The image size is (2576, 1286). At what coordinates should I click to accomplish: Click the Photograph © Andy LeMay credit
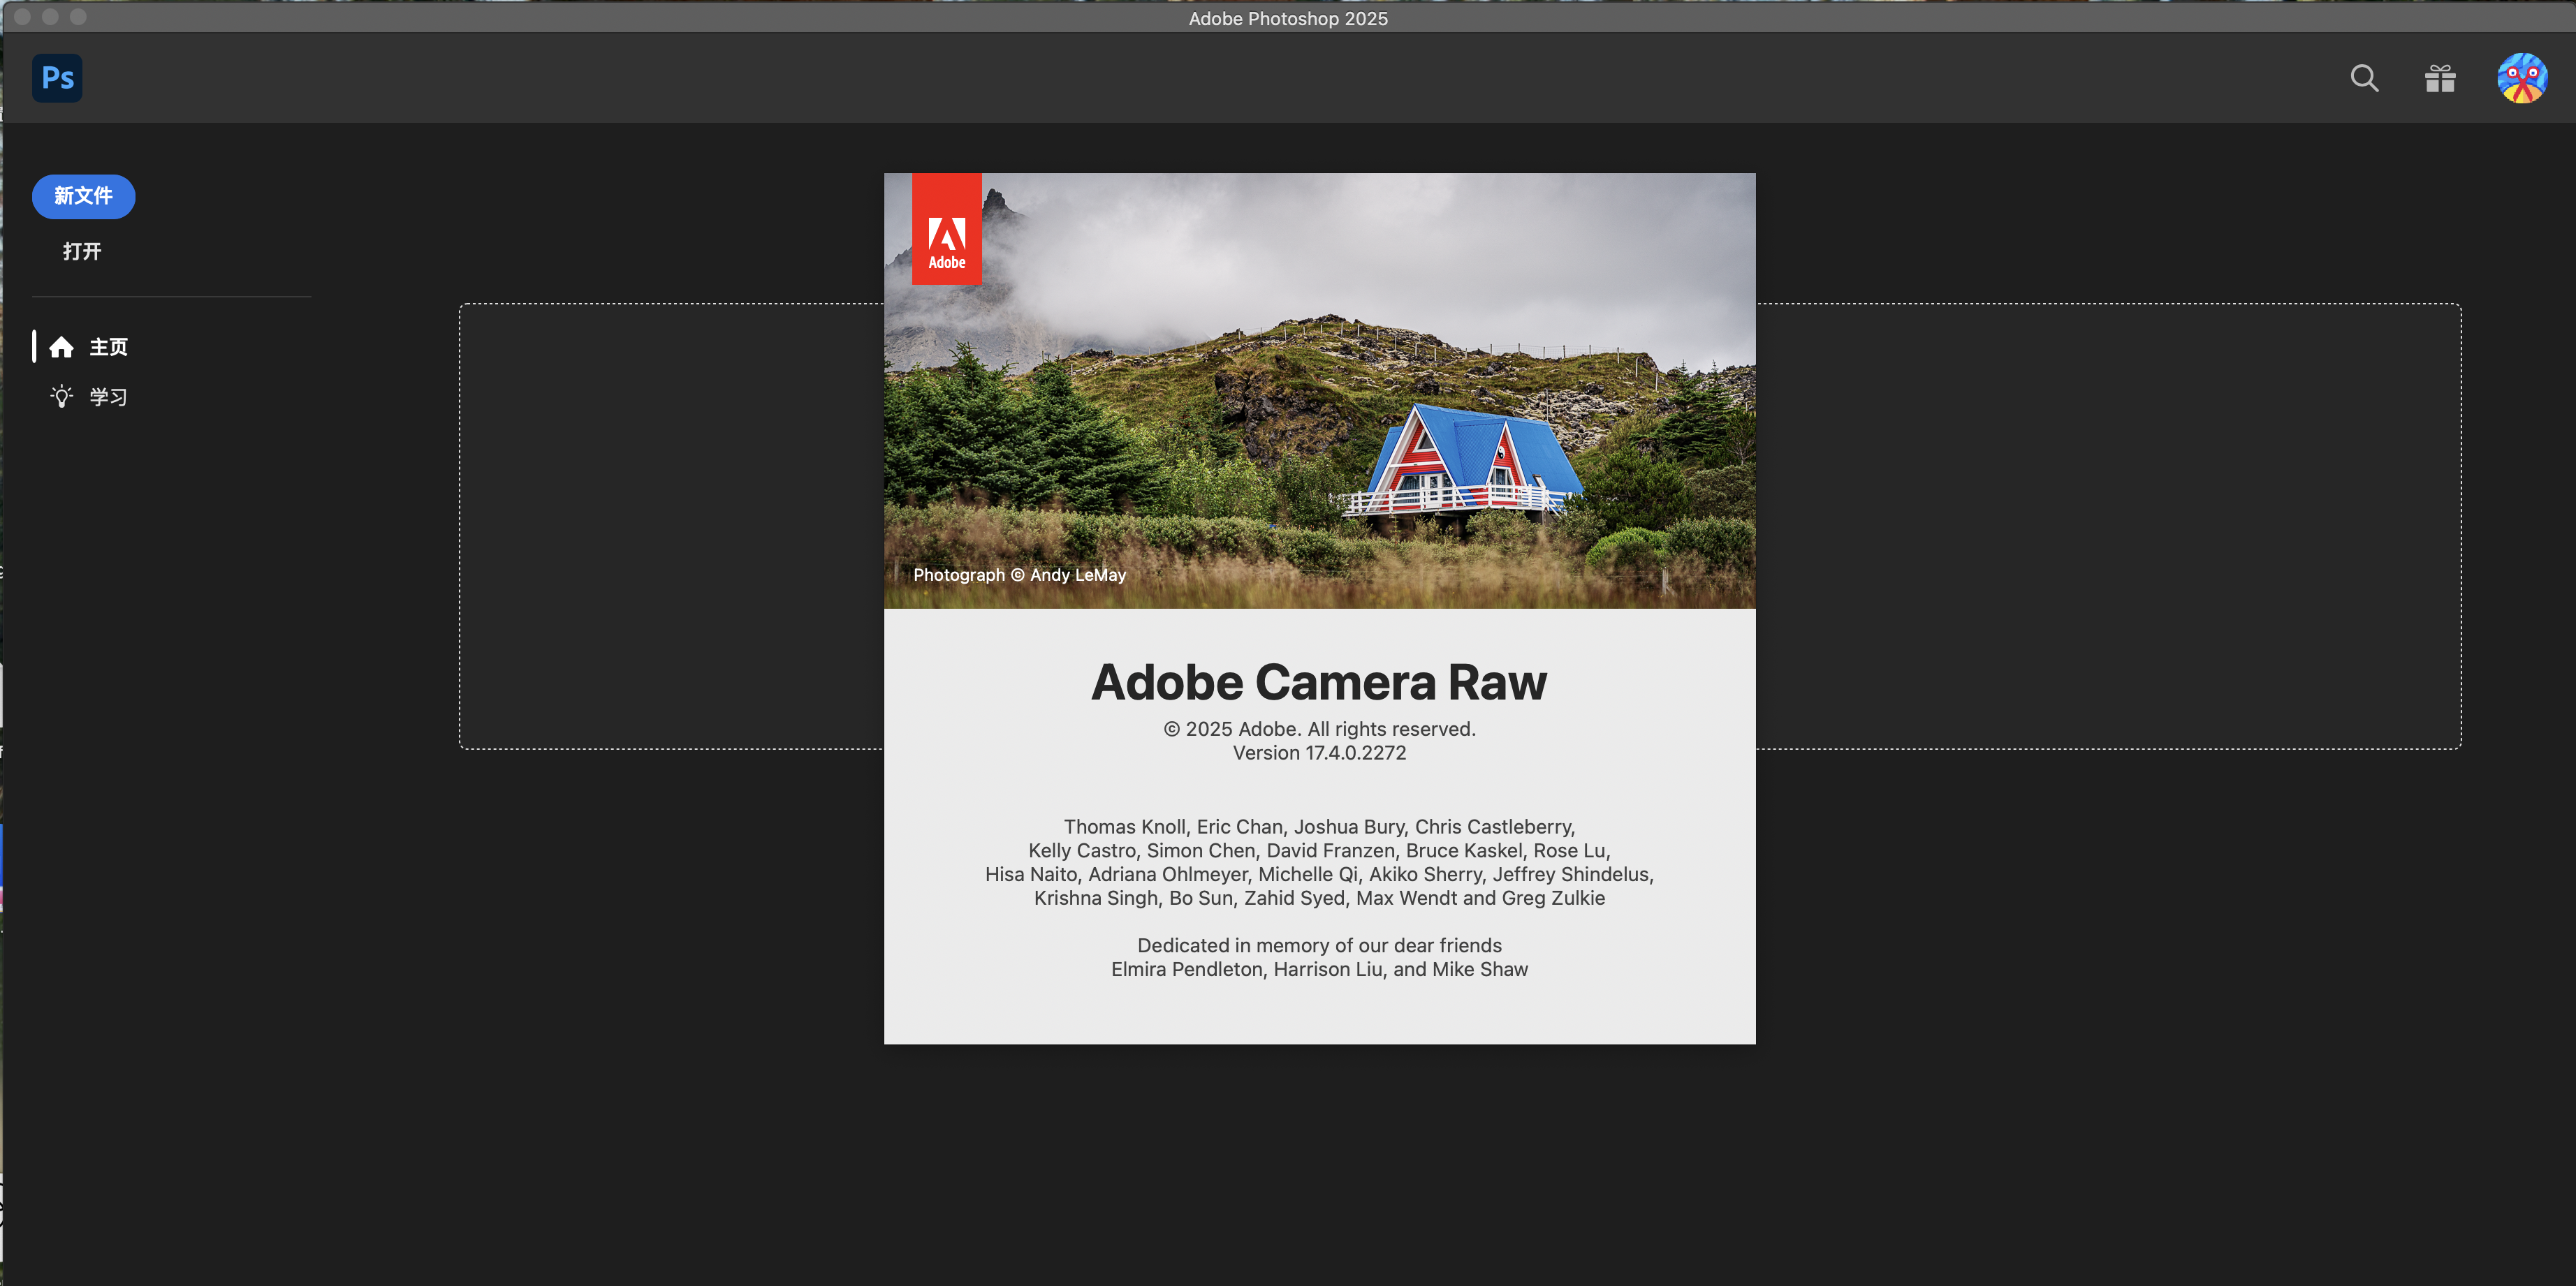[1019, 575]
